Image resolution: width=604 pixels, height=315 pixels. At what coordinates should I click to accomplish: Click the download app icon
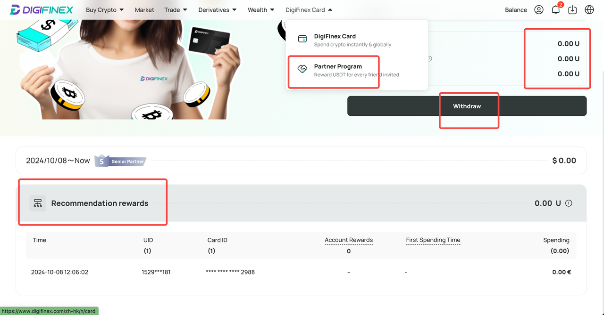click(x=572, y=10)
